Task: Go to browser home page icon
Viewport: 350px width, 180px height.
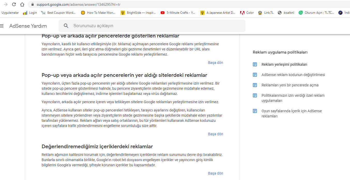Action: [x=22, y=4]
